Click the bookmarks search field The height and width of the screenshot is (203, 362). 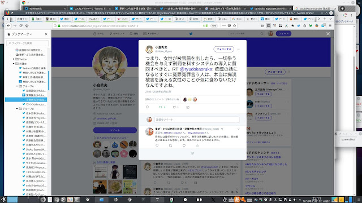click(28, 43)
